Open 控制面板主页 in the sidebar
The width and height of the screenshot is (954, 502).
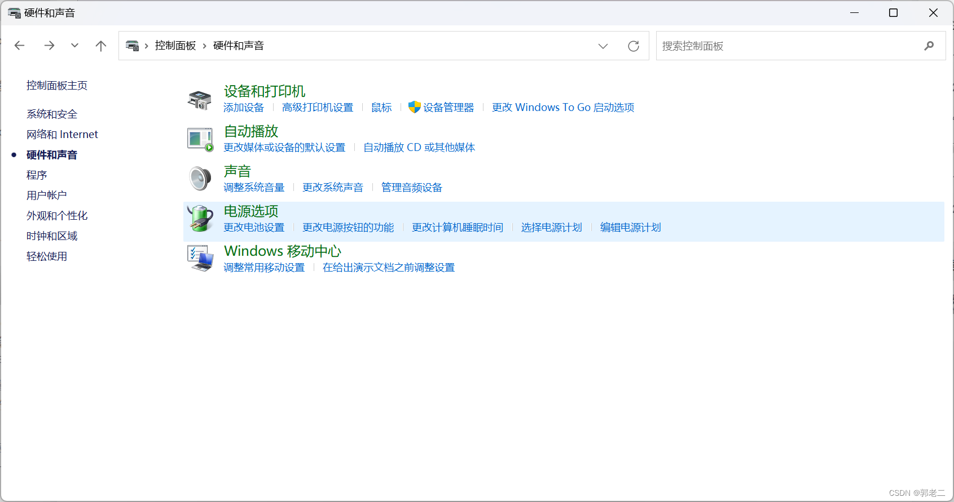point(57,85)
